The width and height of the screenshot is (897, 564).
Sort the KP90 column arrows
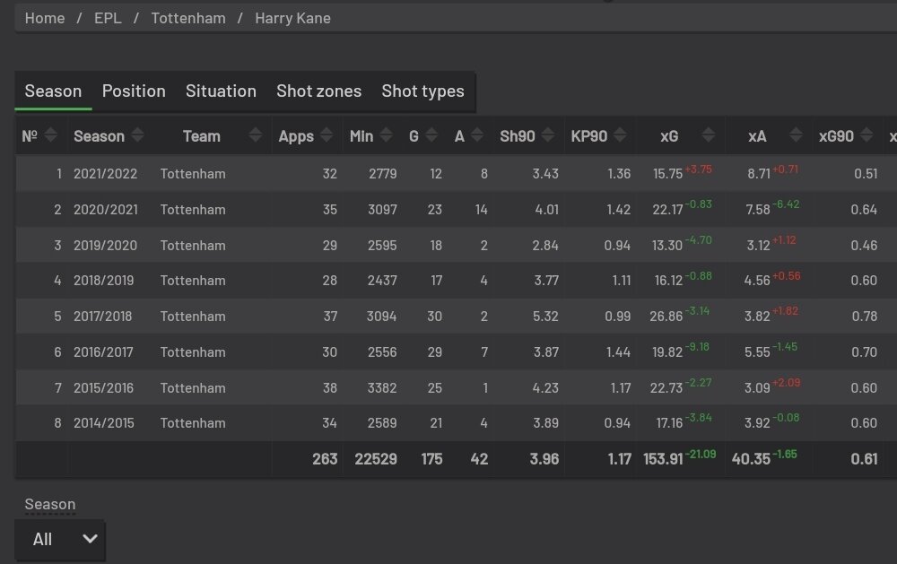[620, 135]
